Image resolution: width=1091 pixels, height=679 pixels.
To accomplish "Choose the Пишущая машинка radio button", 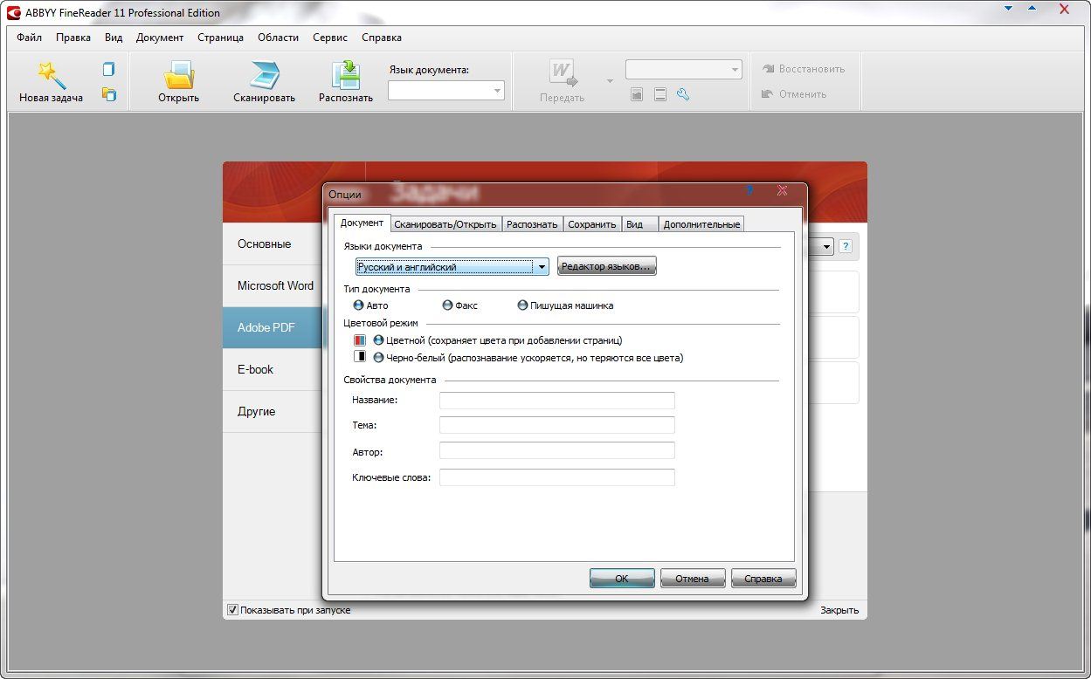I will click(522, 305).
